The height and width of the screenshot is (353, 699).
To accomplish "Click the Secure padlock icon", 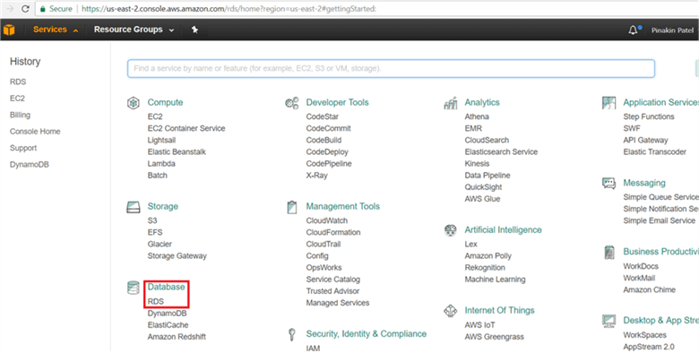I will (x=42, y=8).
